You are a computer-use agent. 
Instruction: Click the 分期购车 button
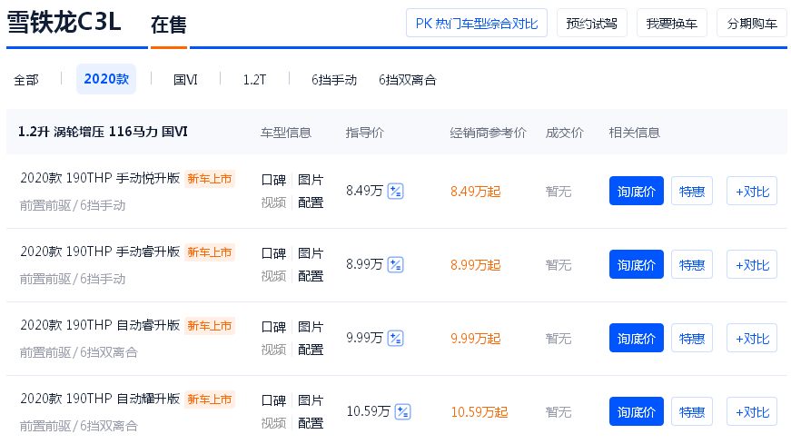tap(752, 24)
